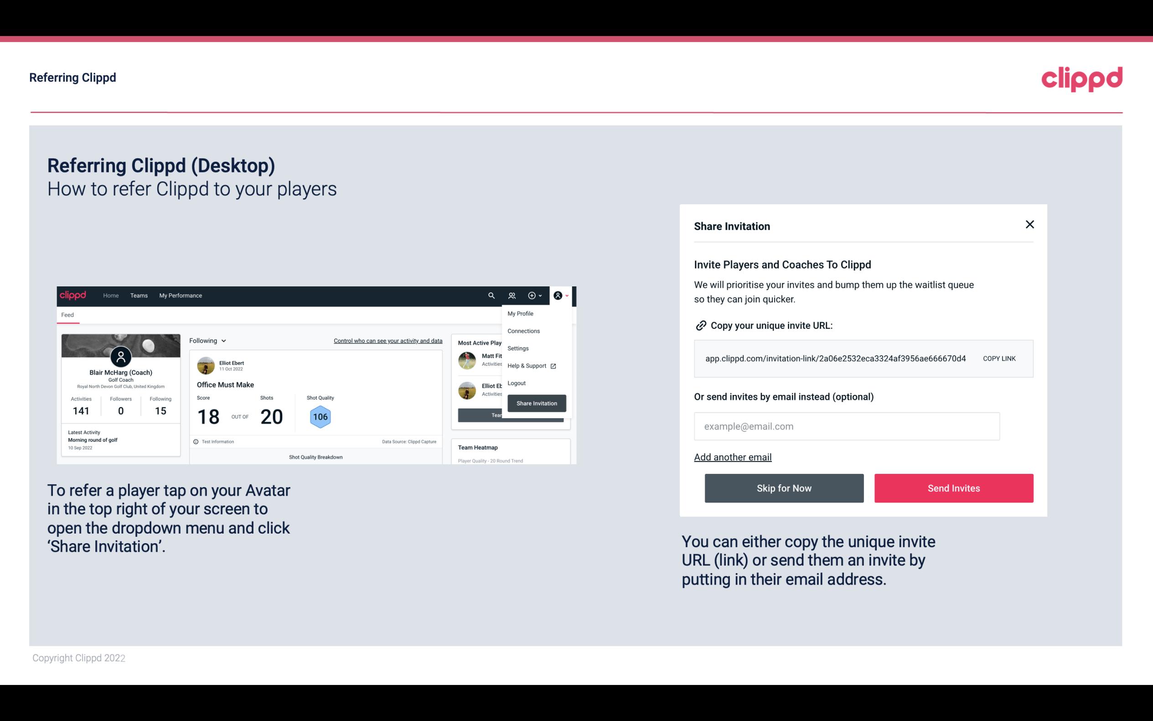Click the Clippd logo icon top right
Viewport: 1153px width, 721px height.
(1081, 78)
